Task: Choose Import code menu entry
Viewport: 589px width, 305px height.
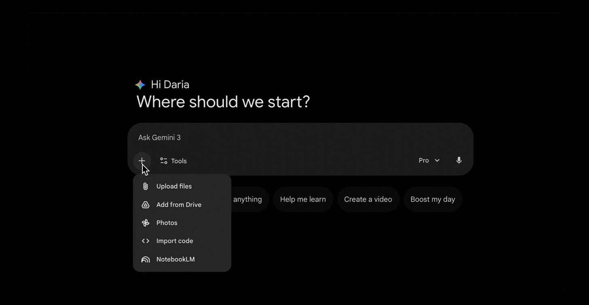Action: [x=182, y=241]
